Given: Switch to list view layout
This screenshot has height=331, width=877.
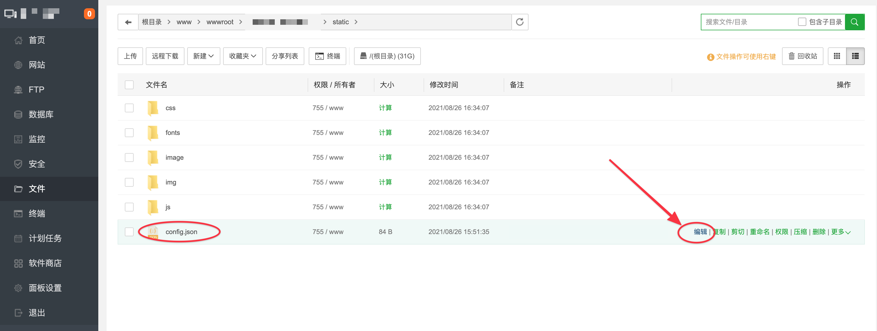Looking at the screenshot, I should pos(855,56).
